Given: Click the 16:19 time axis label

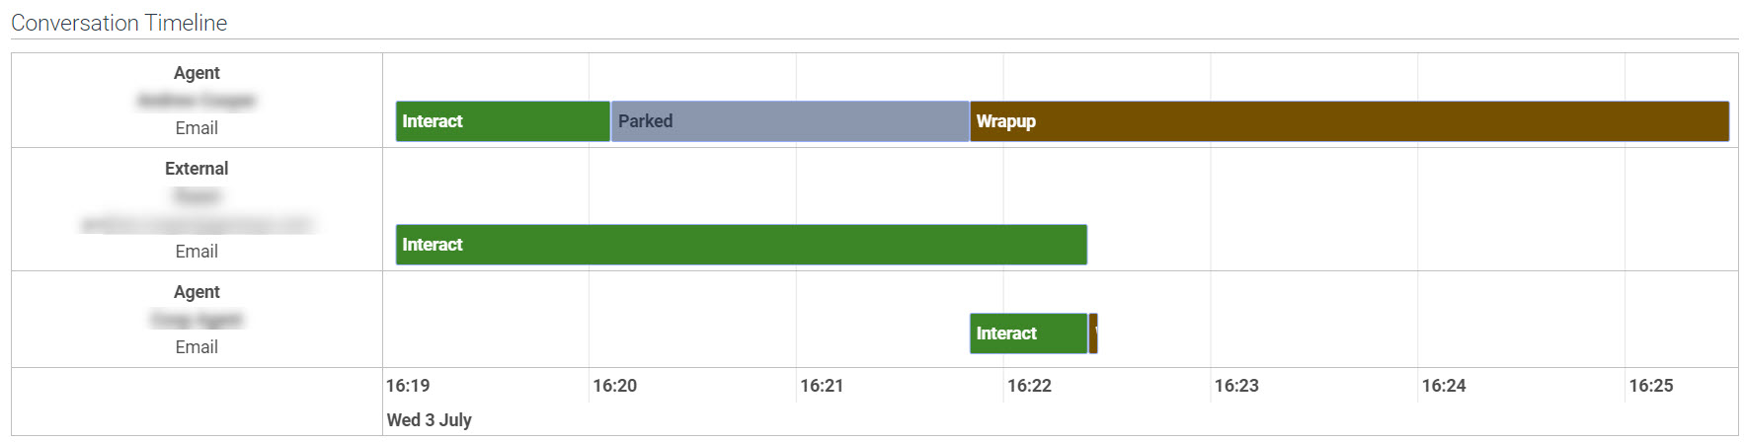Looking at the screenshot, I should 408,386.
